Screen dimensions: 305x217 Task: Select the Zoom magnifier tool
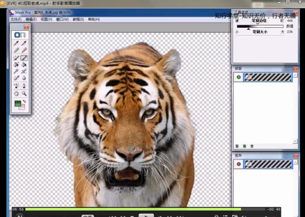pos(24,94)
